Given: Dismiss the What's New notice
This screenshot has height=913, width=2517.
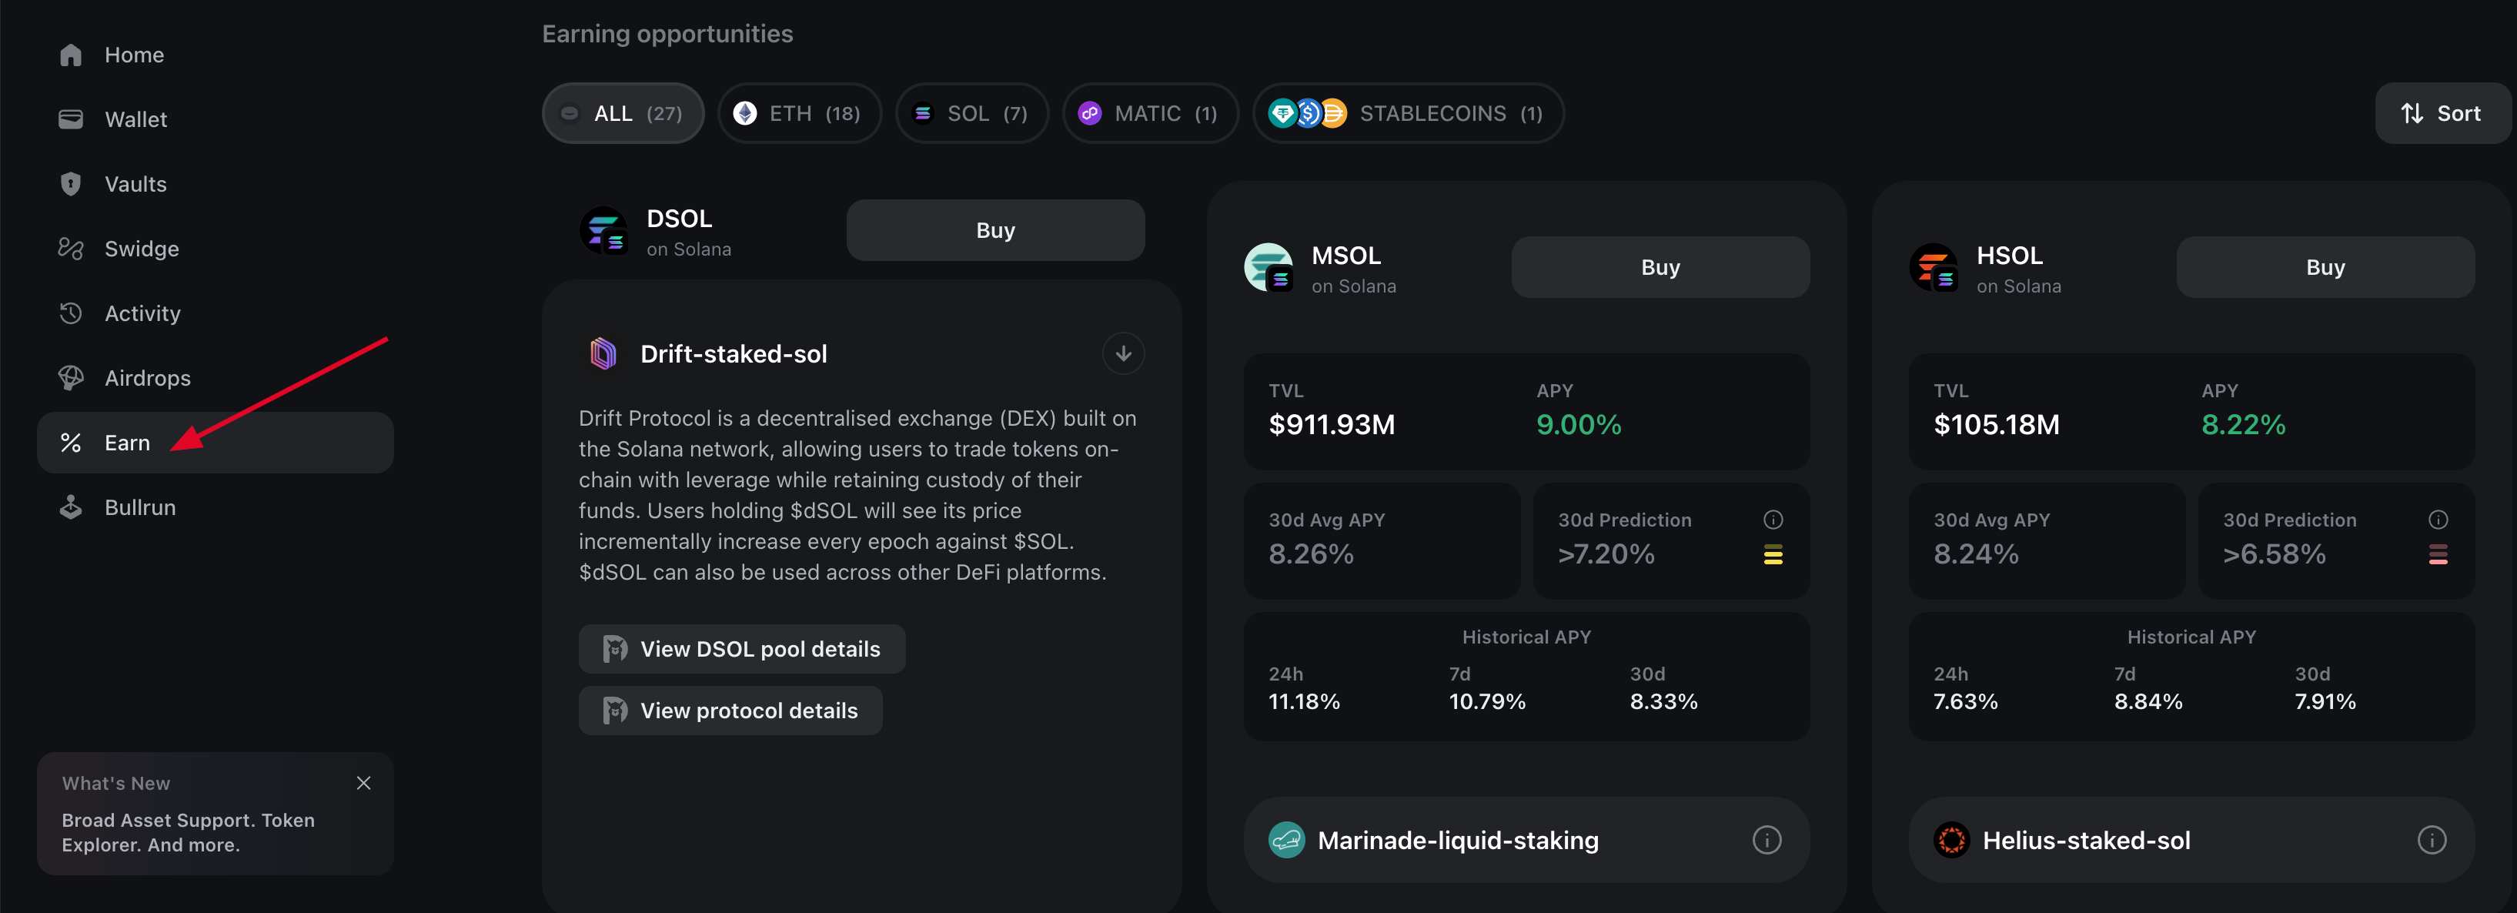Looking at the screenshot, I should tap(363, 783).
